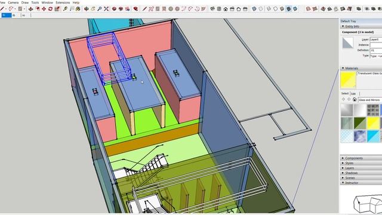Pick the dark green material swatch
The image size is (382, 215).
point(360,123)
